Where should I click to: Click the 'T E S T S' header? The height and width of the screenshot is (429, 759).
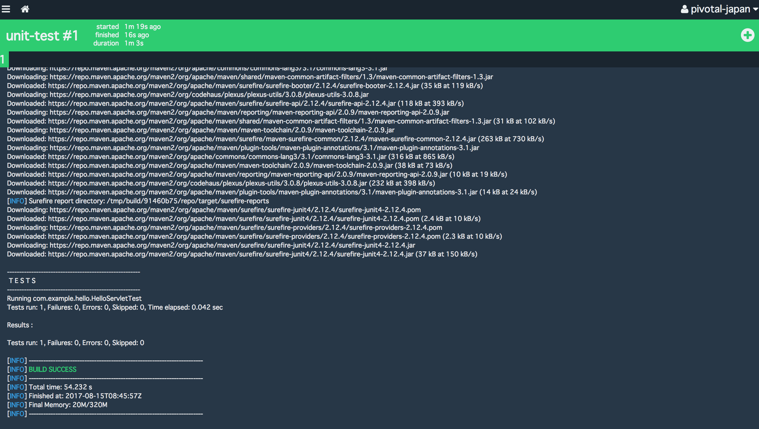tap(22, 281)
